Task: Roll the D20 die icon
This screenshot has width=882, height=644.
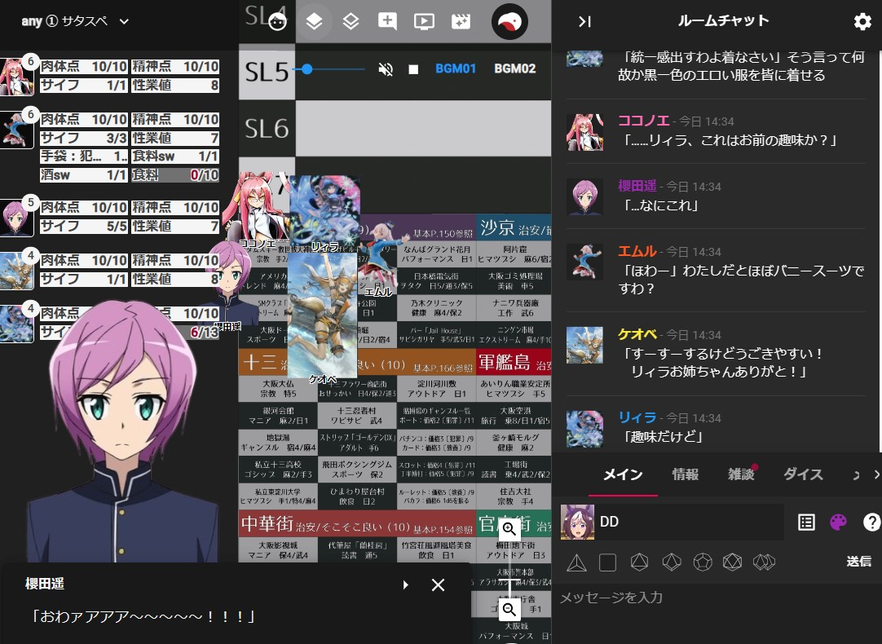Action: [732, 562]
